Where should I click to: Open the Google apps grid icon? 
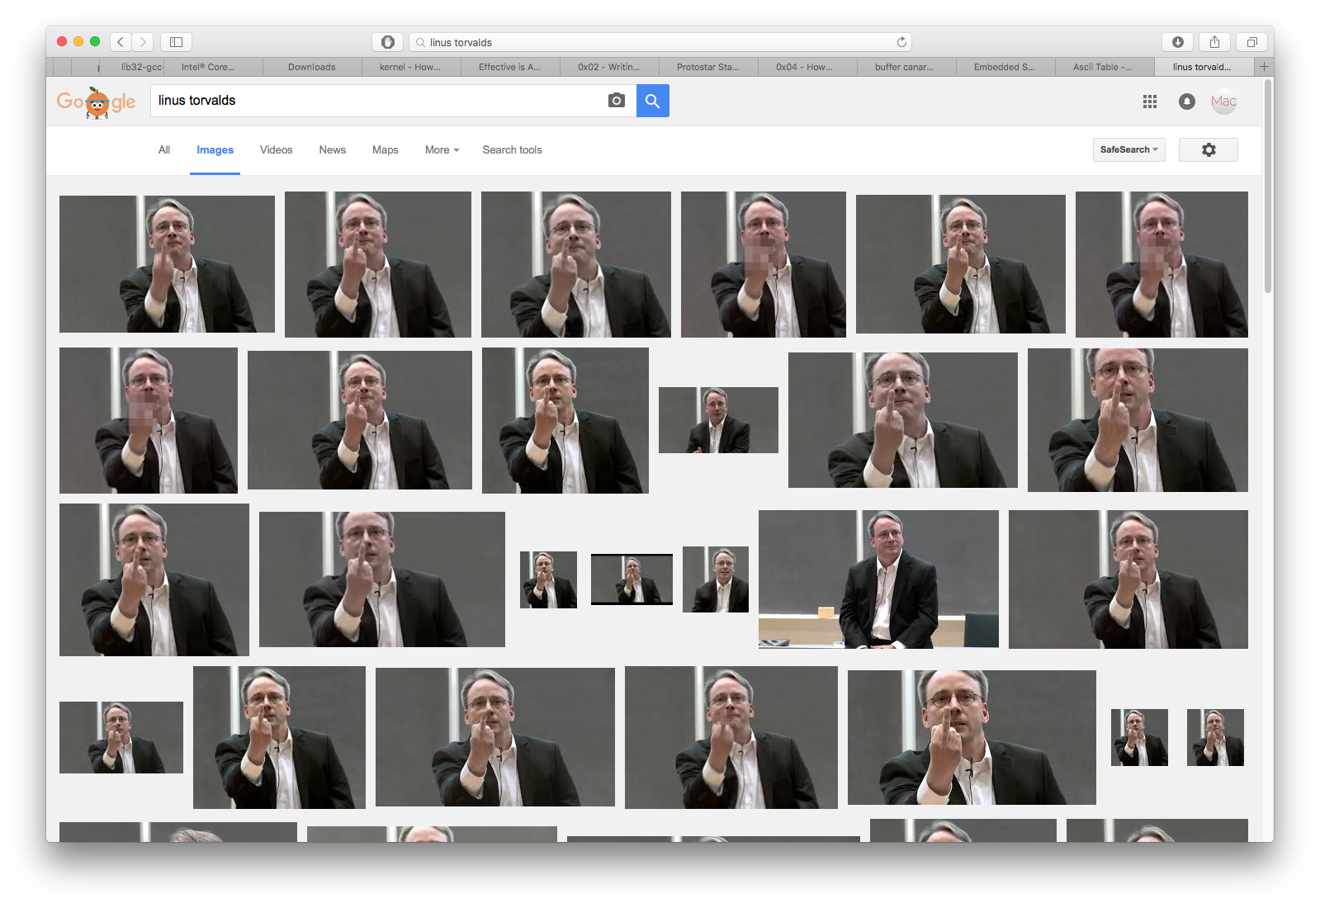pos(1149,102)
